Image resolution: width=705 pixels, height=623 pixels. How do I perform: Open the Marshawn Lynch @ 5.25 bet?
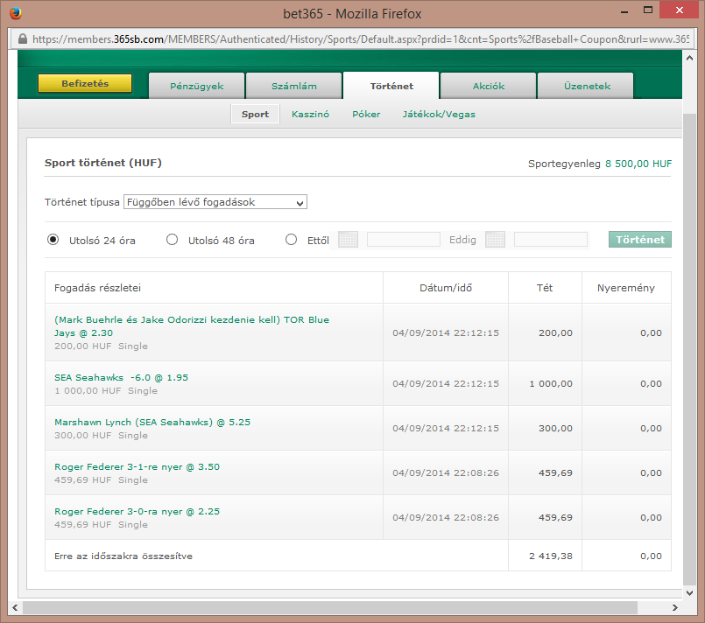pyautogui.click(x=152, y=423)
